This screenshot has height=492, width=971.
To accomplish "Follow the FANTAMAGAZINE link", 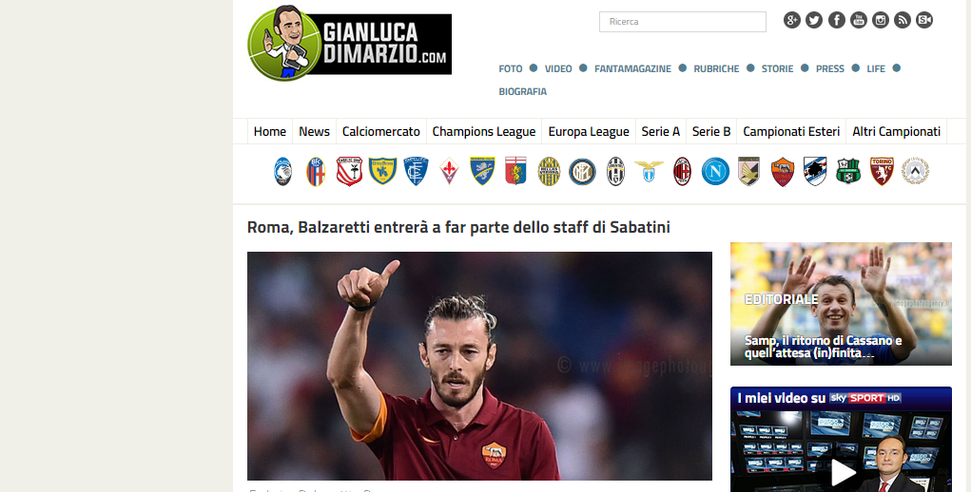I will click(x=632, y=68).
